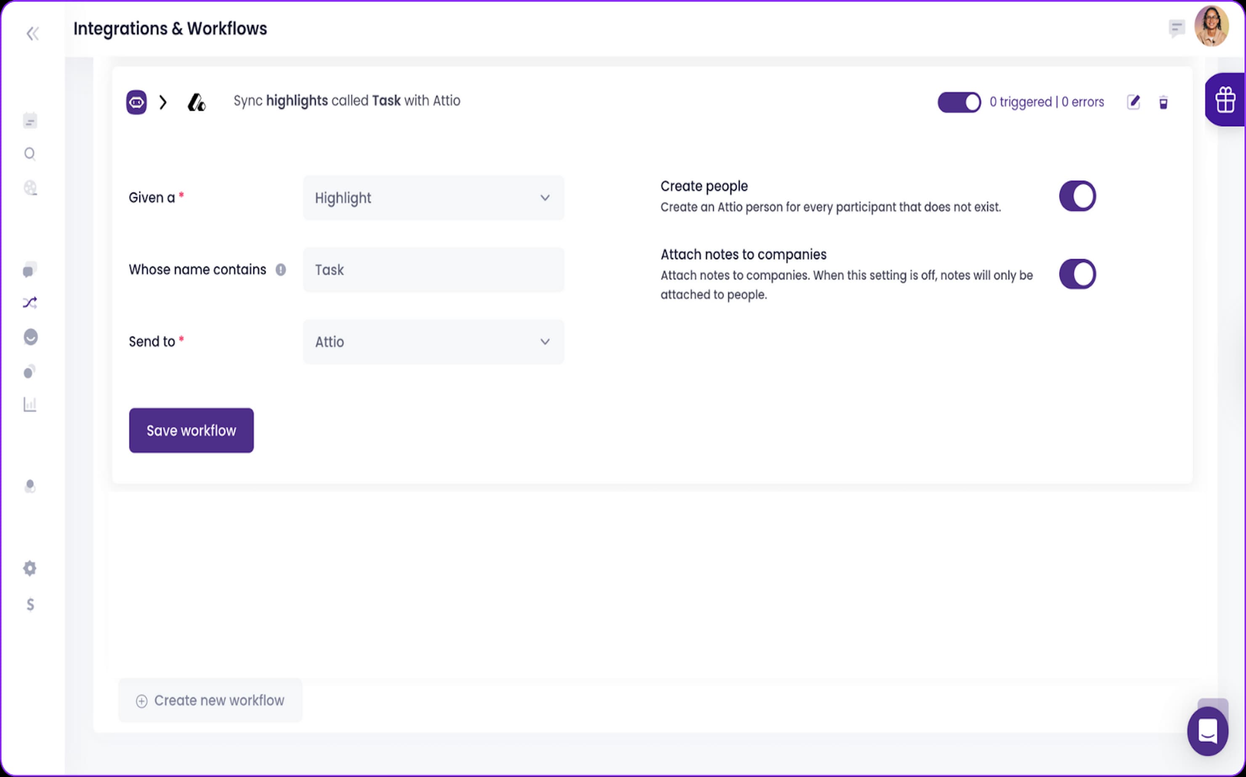This screenshot has width=1246, height=777.
Task: Disable the workflow active toggle
Action: (x=959, y=102)
